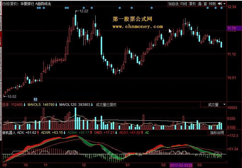
Task: Click the 01 month label on time axis
Action: click(128, 165)
